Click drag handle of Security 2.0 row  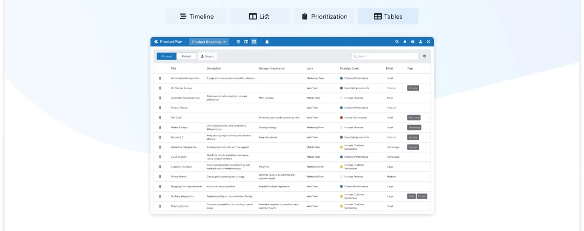click(x=160, y=137)
